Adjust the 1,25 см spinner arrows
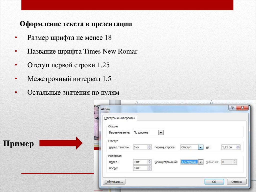 pos(238,147)
